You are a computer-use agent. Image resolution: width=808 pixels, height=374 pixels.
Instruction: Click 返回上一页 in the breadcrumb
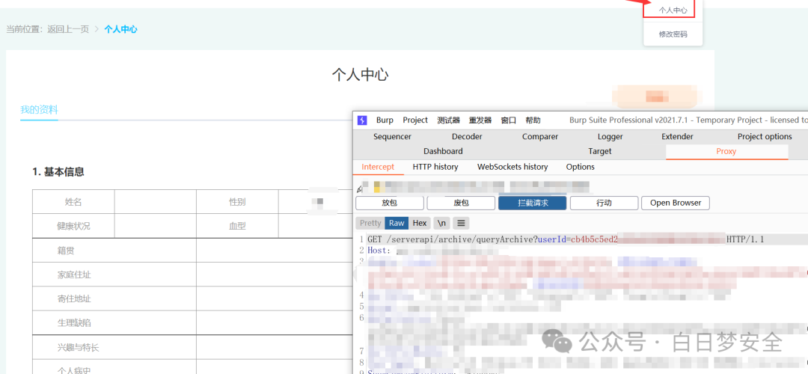click(68, 29)
